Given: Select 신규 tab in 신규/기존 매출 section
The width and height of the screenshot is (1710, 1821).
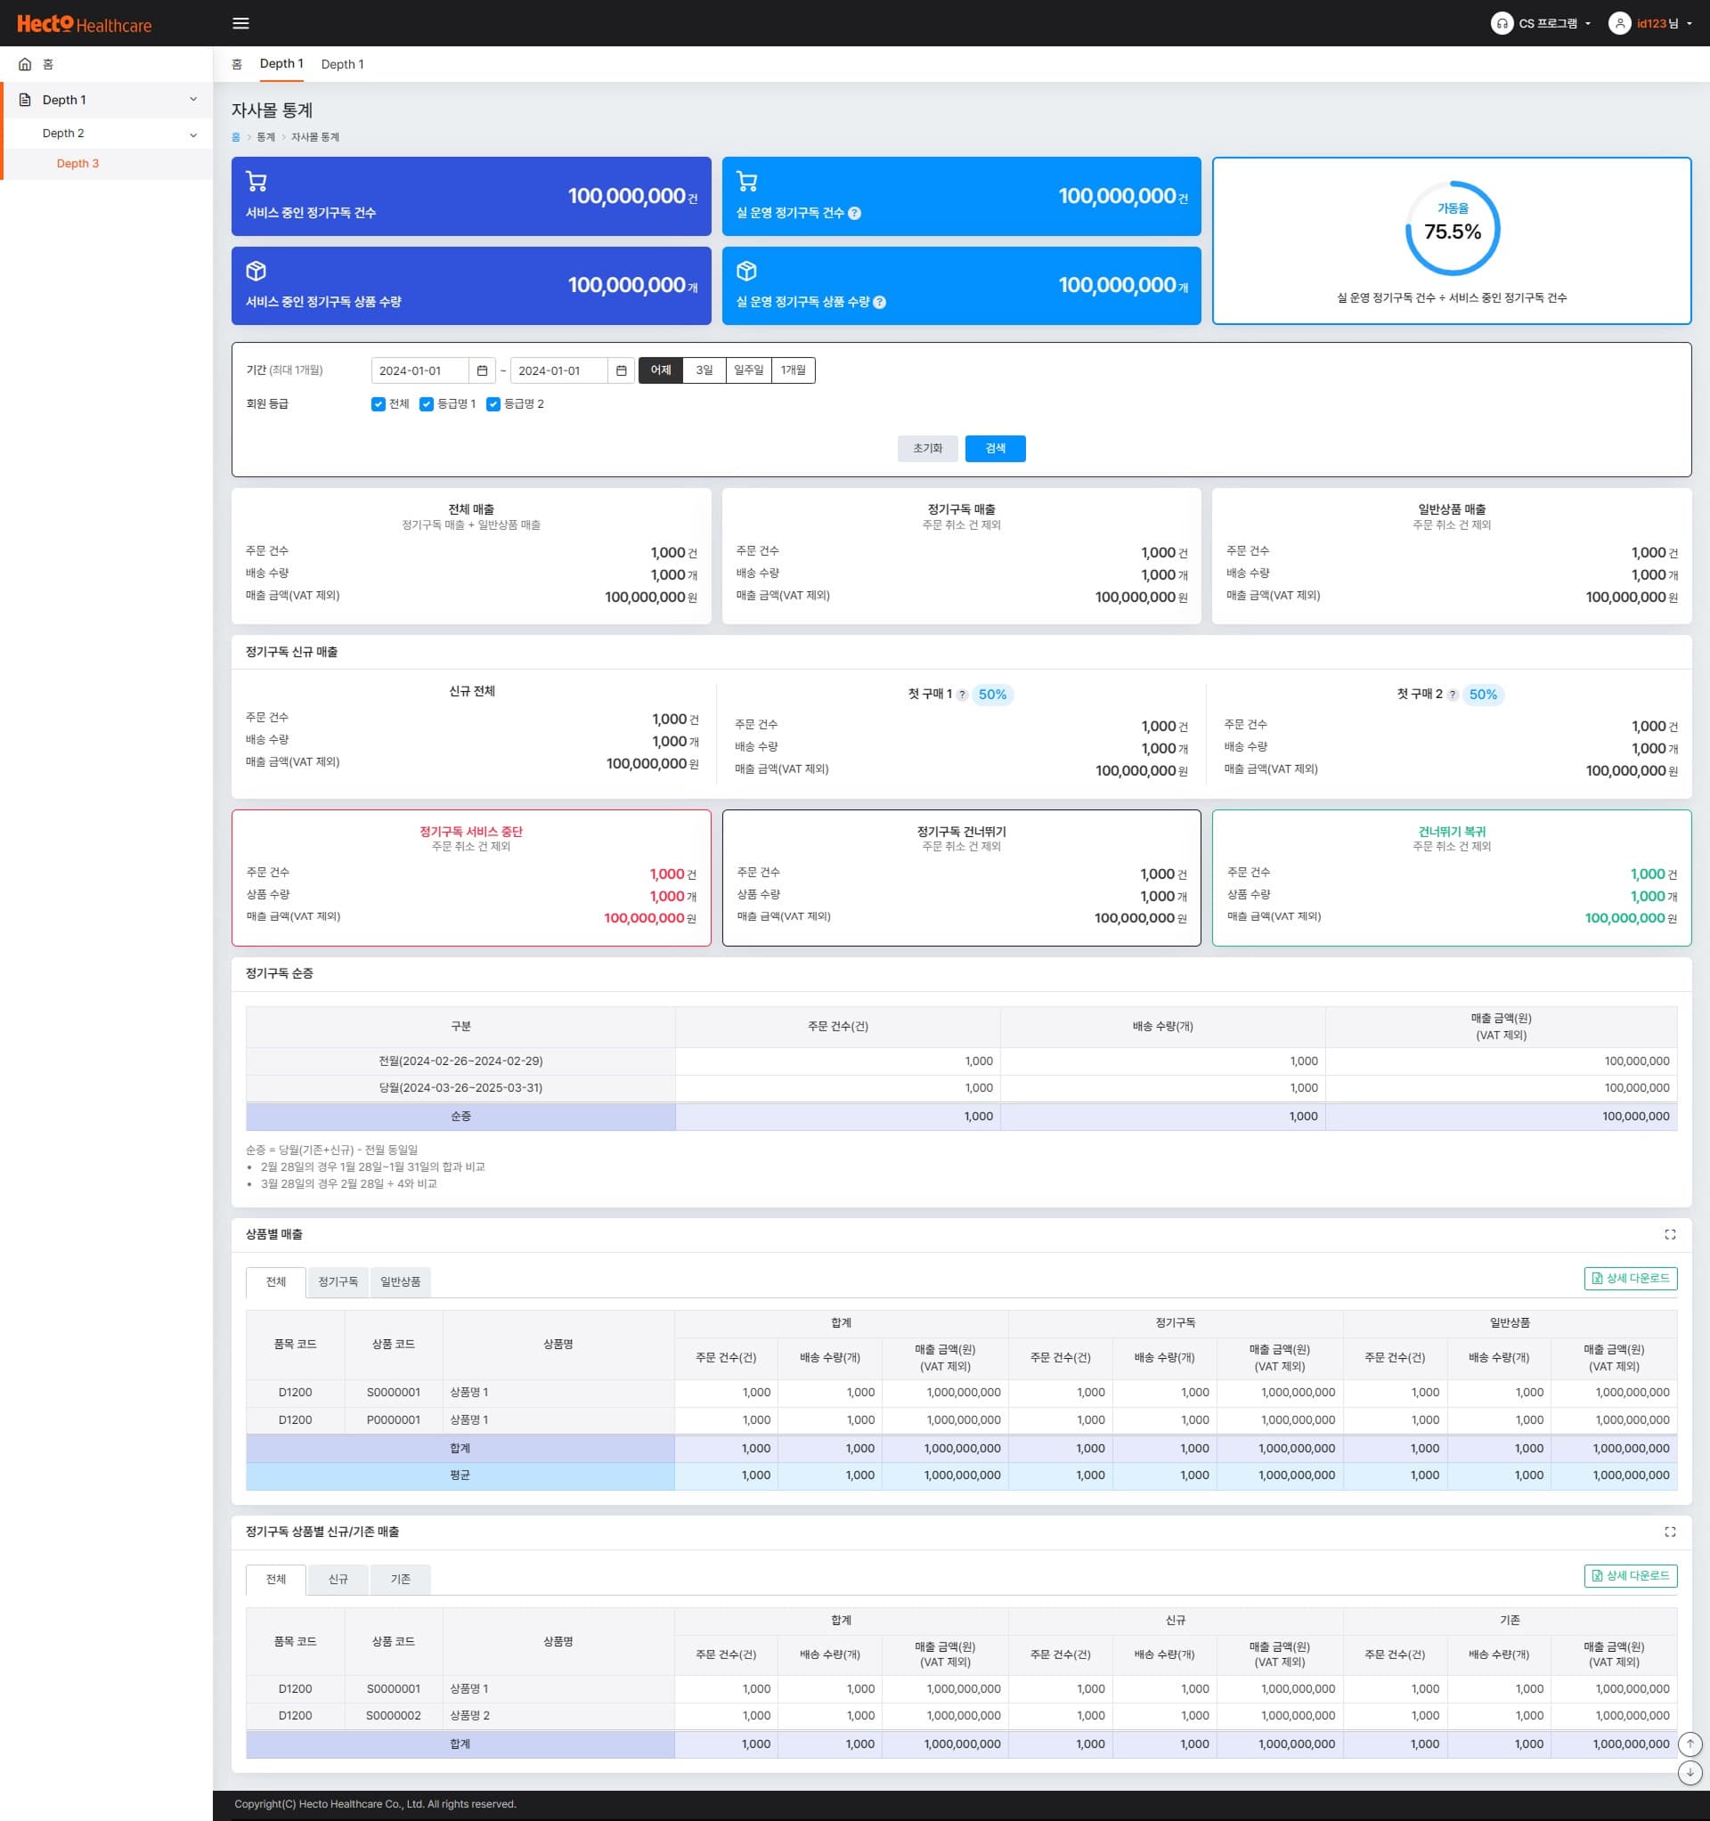Looking at the screenshot, I should [338, 1579].
